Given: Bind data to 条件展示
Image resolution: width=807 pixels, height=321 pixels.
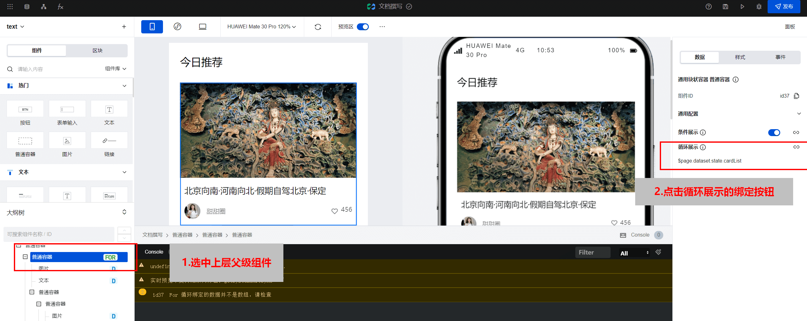Looking at the screenshot, I should coord(796,132).
